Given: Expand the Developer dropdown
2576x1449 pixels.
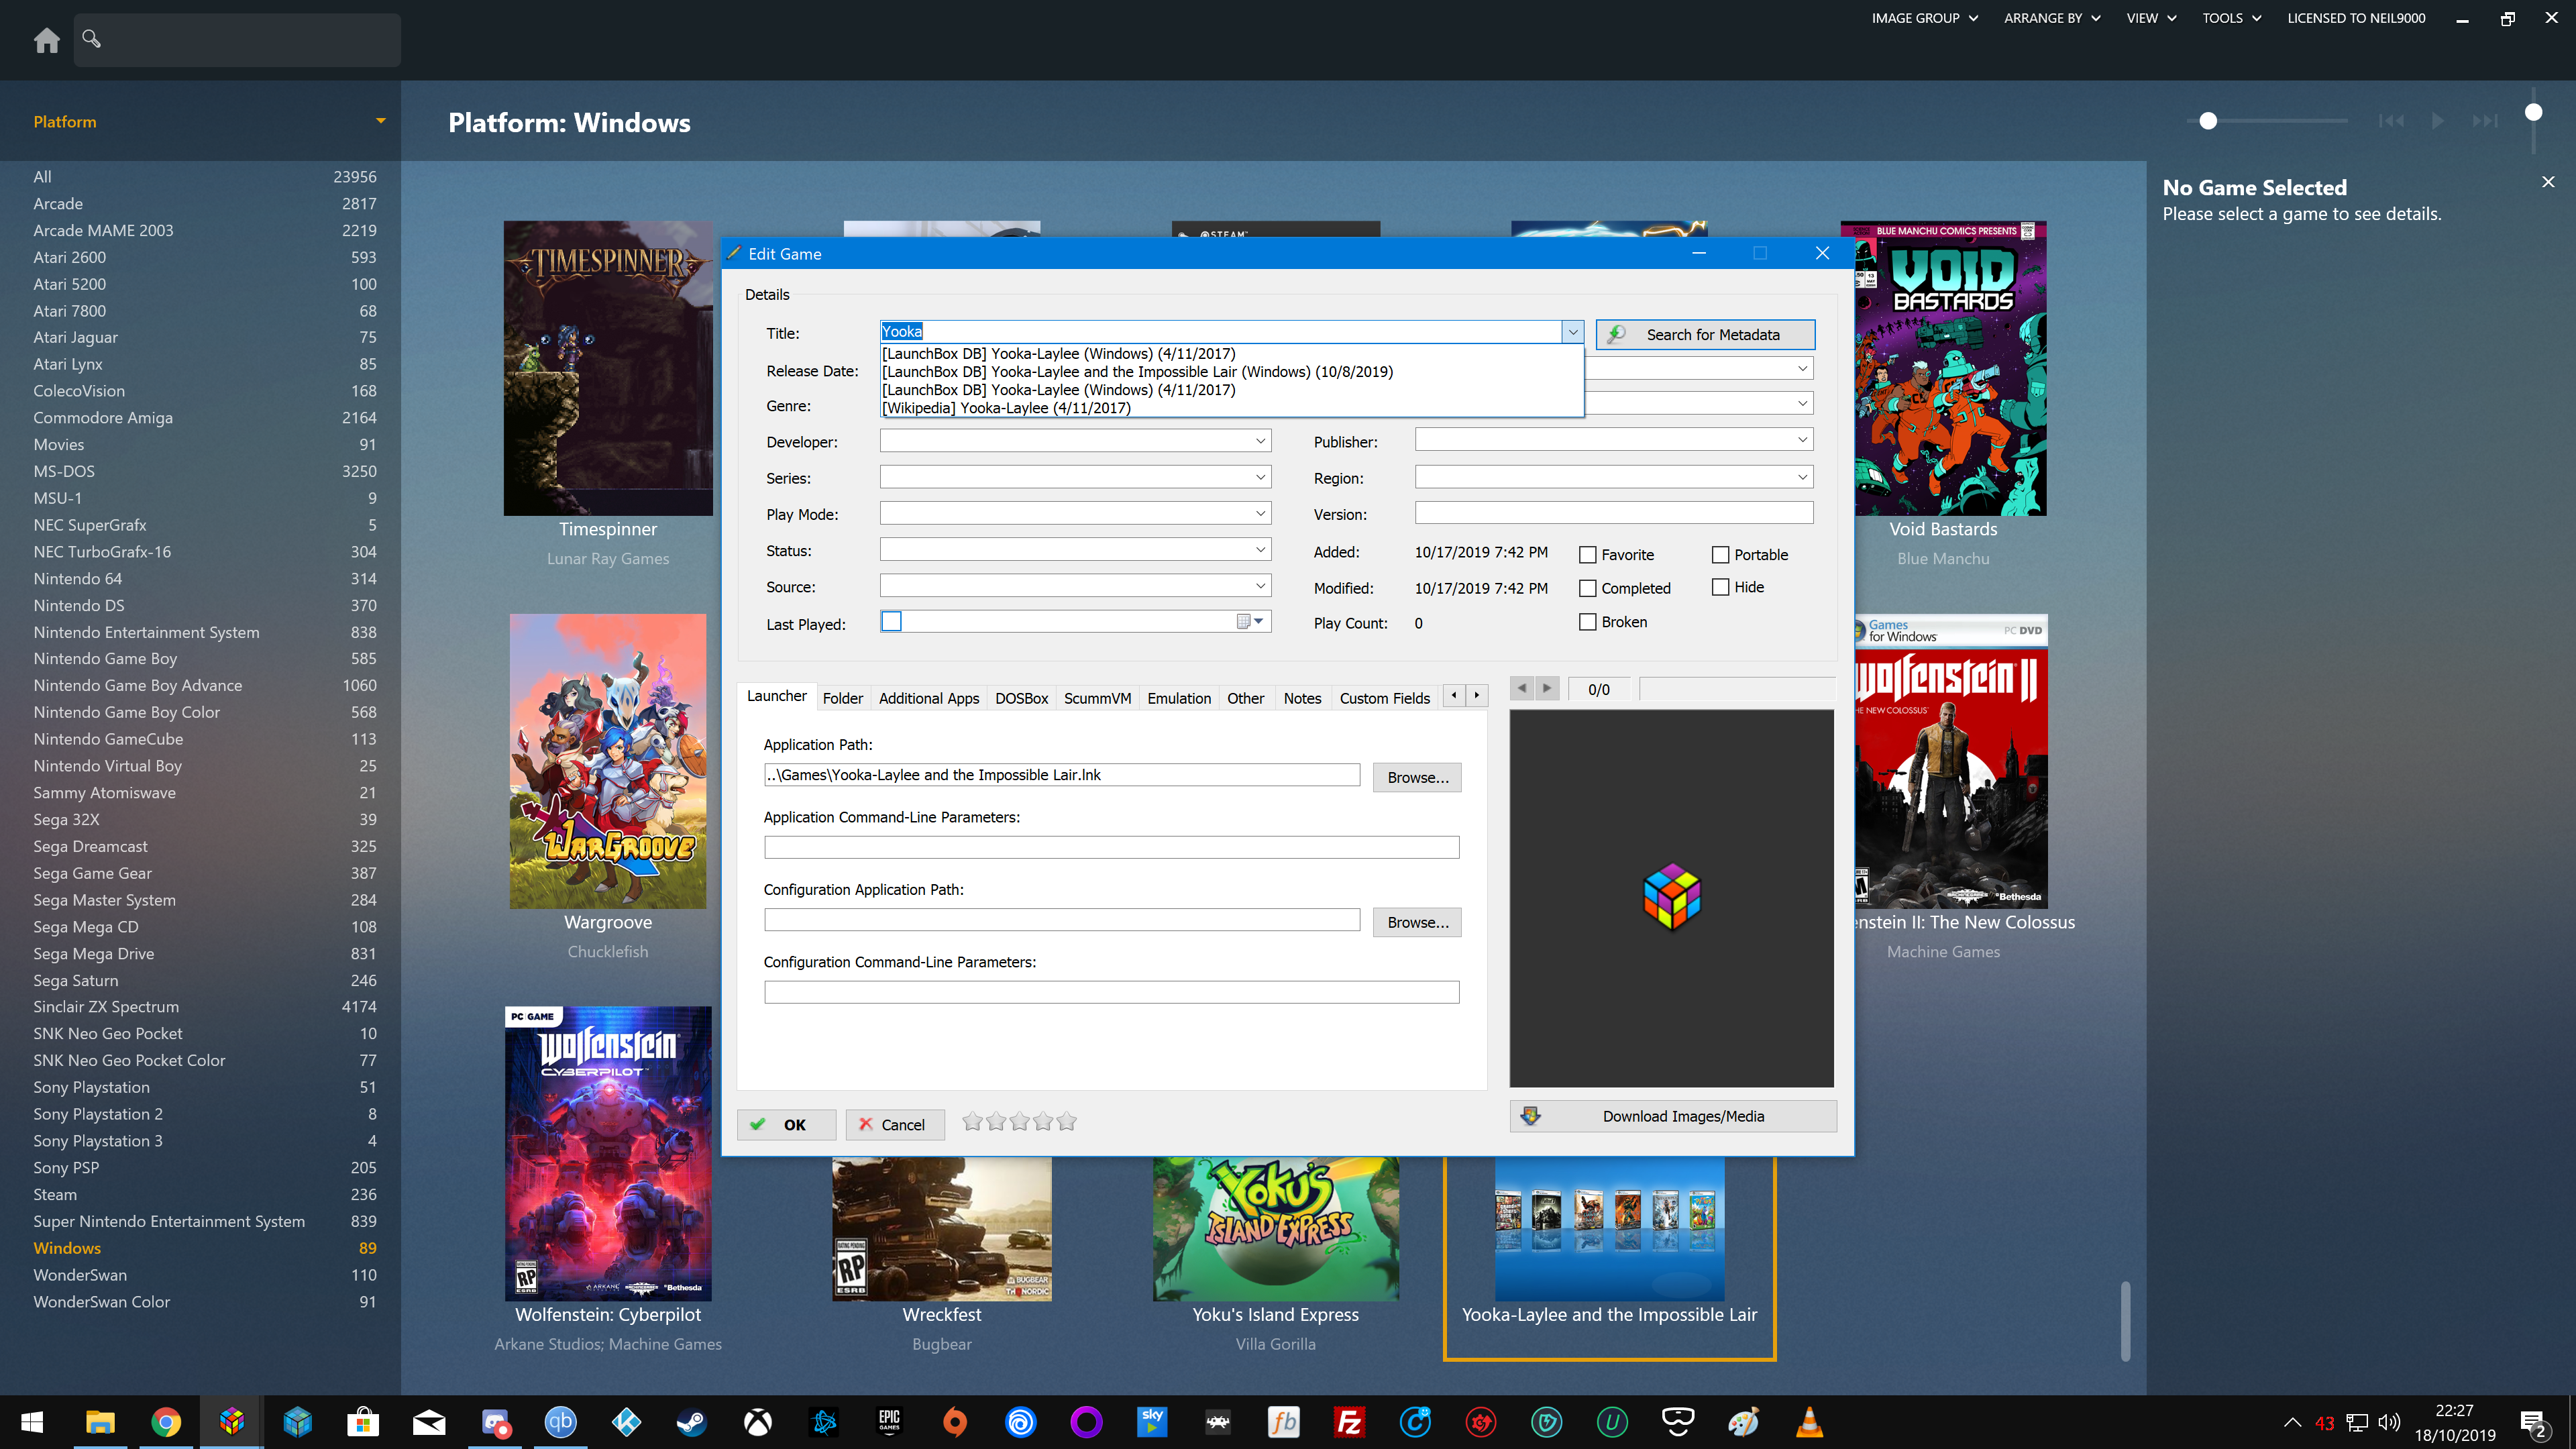Looking at the screenshot, I should click(1260, 441).
